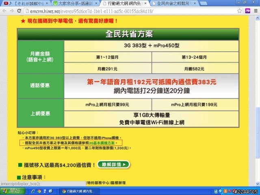Click the note about iPhone購機
The width and height of the screenshot is (260, 195).
coord(72,138)
